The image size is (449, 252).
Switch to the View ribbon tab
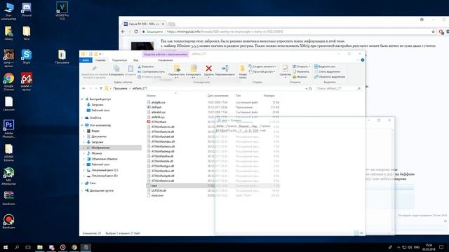[135, 60]
